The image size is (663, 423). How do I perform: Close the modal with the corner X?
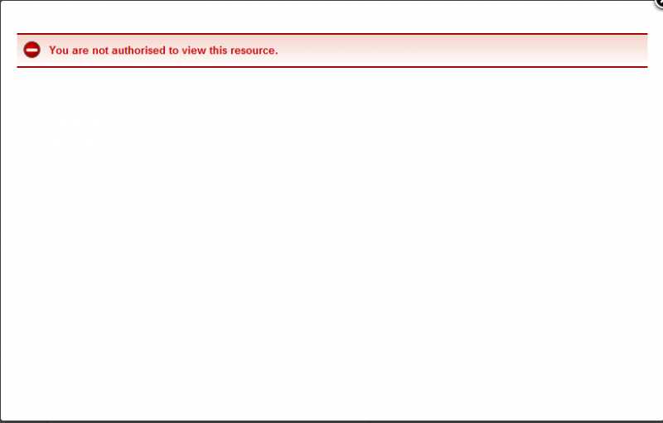[x=660, y=2]
